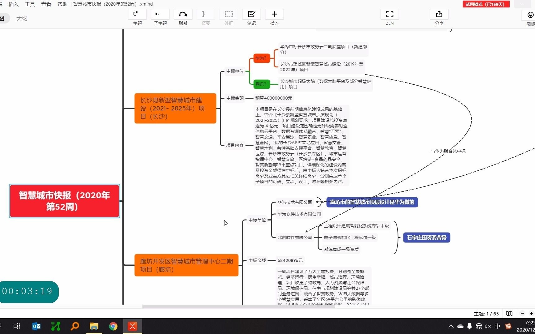Open the 查看 menu
This screenshot has width=535, height=334.
(46, 4)
